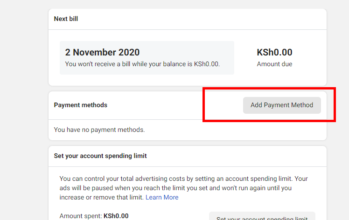Click the sentence beginning You can control your total
Viewport: 349px width, 220px height.
[x=176, y=179]
